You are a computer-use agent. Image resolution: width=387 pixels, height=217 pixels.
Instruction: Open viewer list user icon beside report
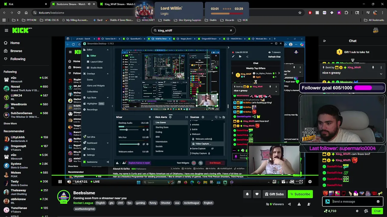309,204
